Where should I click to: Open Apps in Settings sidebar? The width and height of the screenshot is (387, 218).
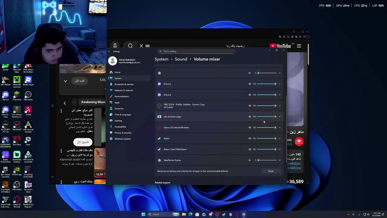(129, 102)
